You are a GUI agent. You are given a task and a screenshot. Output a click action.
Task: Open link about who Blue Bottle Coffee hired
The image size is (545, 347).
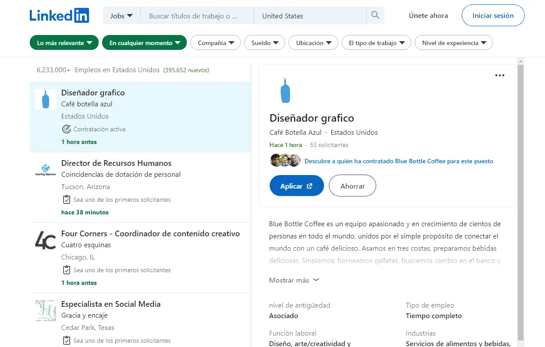point(399,161)
